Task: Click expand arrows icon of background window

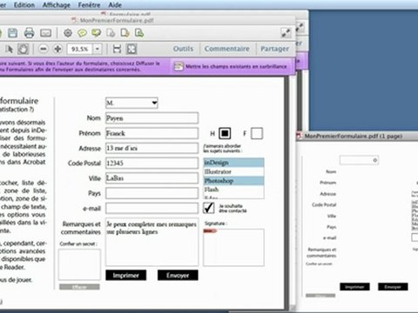Action: 300,28
